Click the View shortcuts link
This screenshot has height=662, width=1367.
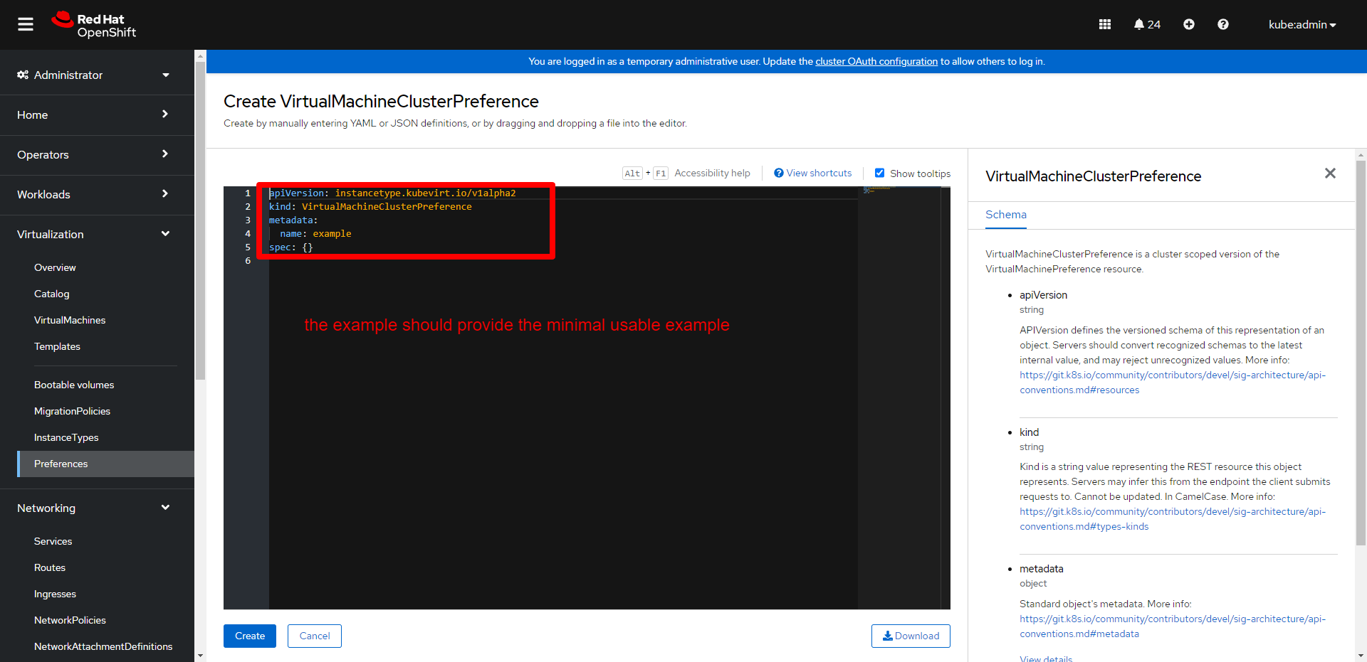(819, 173)
